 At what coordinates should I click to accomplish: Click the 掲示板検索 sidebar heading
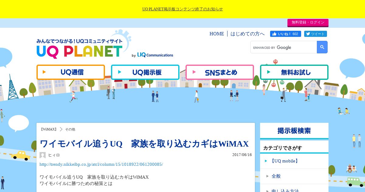[x=294, y=131]
